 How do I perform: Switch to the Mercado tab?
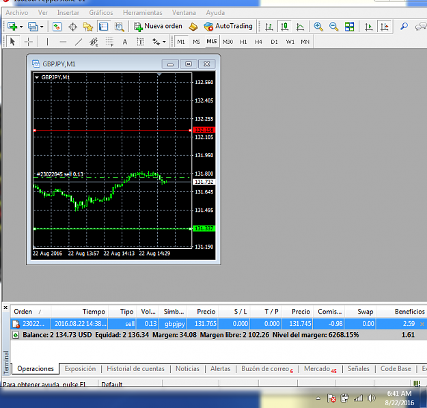click(320, 369)
